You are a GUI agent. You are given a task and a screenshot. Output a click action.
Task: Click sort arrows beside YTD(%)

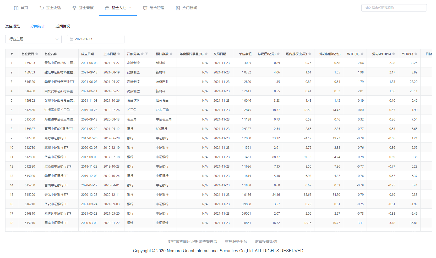416,54
